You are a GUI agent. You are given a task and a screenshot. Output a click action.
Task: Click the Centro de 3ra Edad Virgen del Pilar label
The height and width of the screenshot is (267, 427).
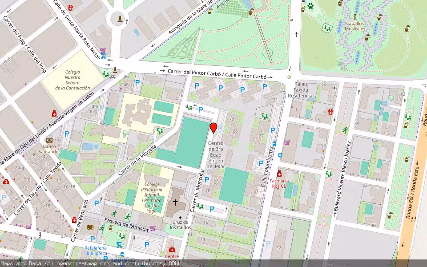(x=216, y=154)
